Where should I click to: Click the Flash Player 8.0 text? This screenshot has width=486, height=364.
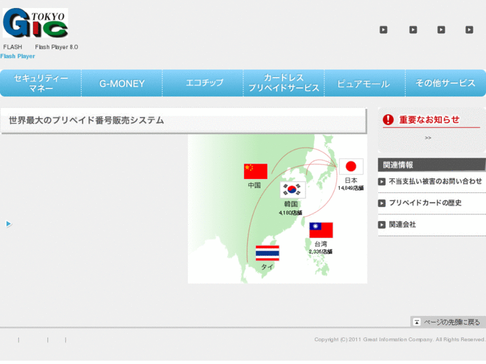coord(56,47)
